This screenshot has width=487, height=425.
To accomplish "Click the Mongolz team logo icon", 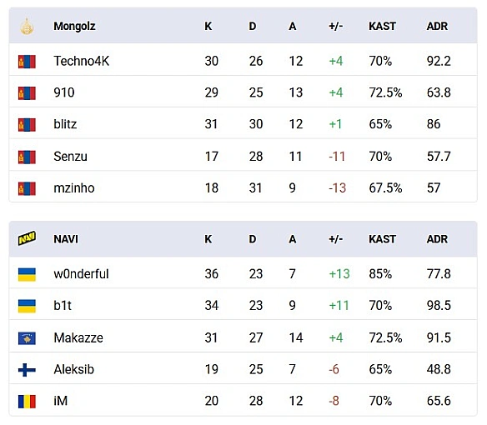I will [x=27, y=26].
